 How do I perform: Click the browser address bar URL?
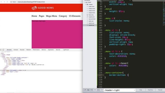31,2
